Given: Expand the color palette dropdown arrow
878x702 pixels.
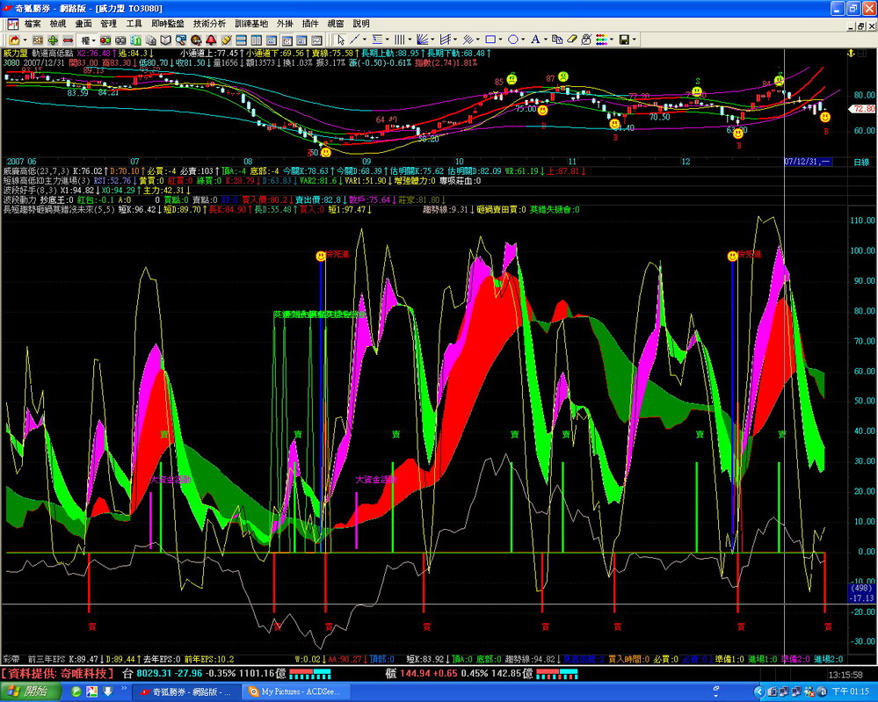Looking at the screenshot, I should coord(612,40).
